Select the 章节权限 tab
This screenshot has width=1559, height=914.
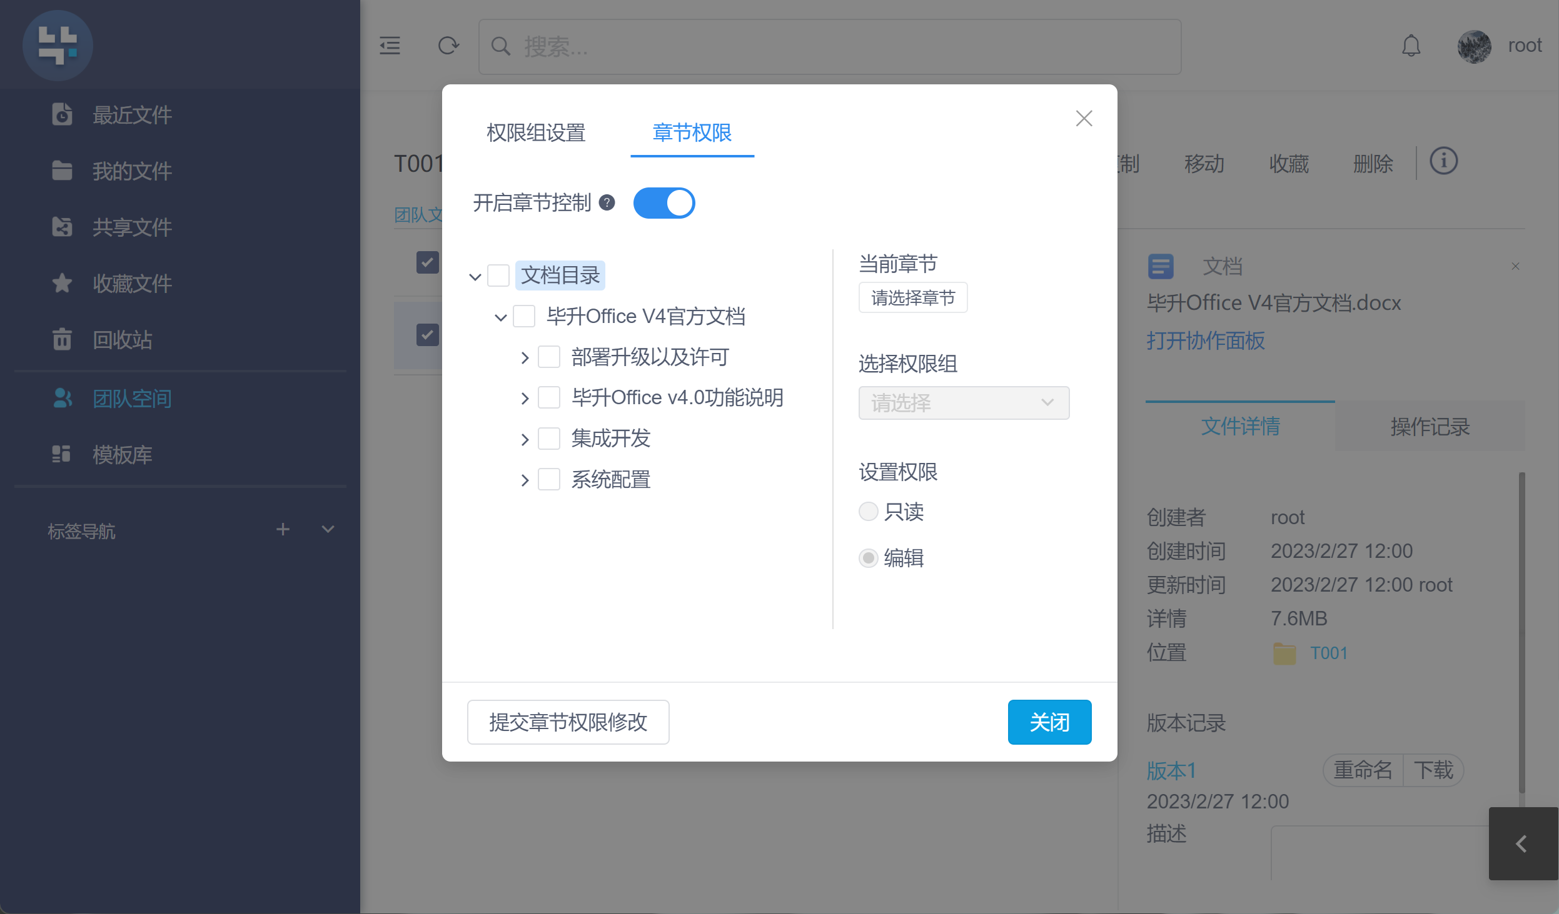[692, 132]
